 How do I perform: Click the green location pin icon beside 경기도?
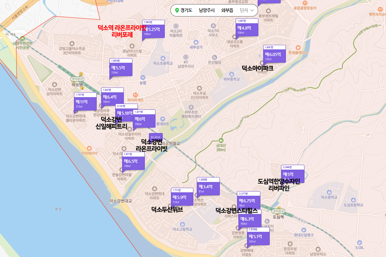[x=177, y=10]
